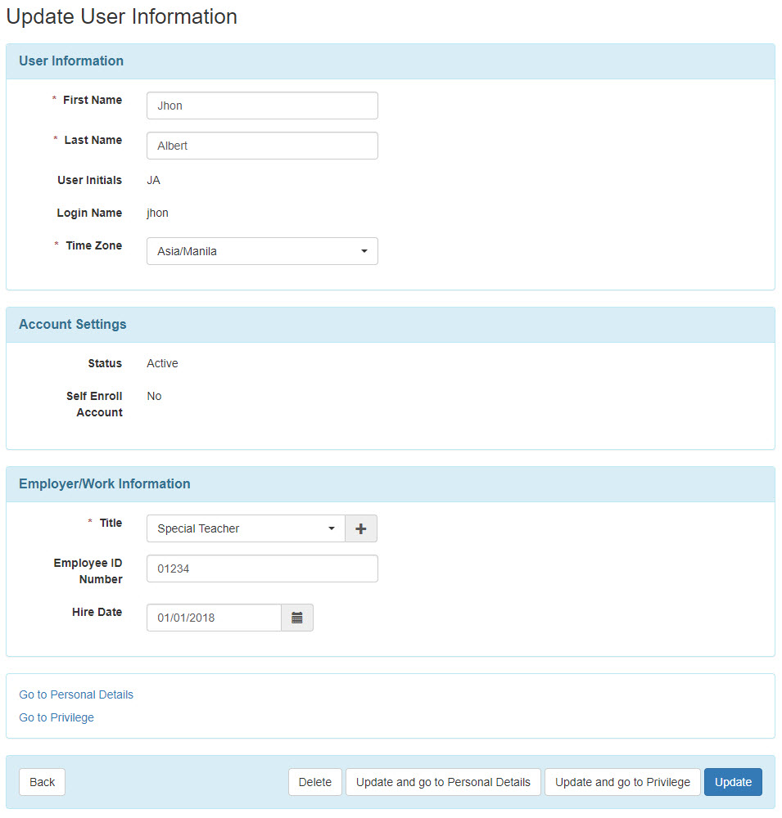Click the Employer/Work Information panel header
Image resolution: width=782 pixels, height=818 pixels.
click(x=391, y=484)
